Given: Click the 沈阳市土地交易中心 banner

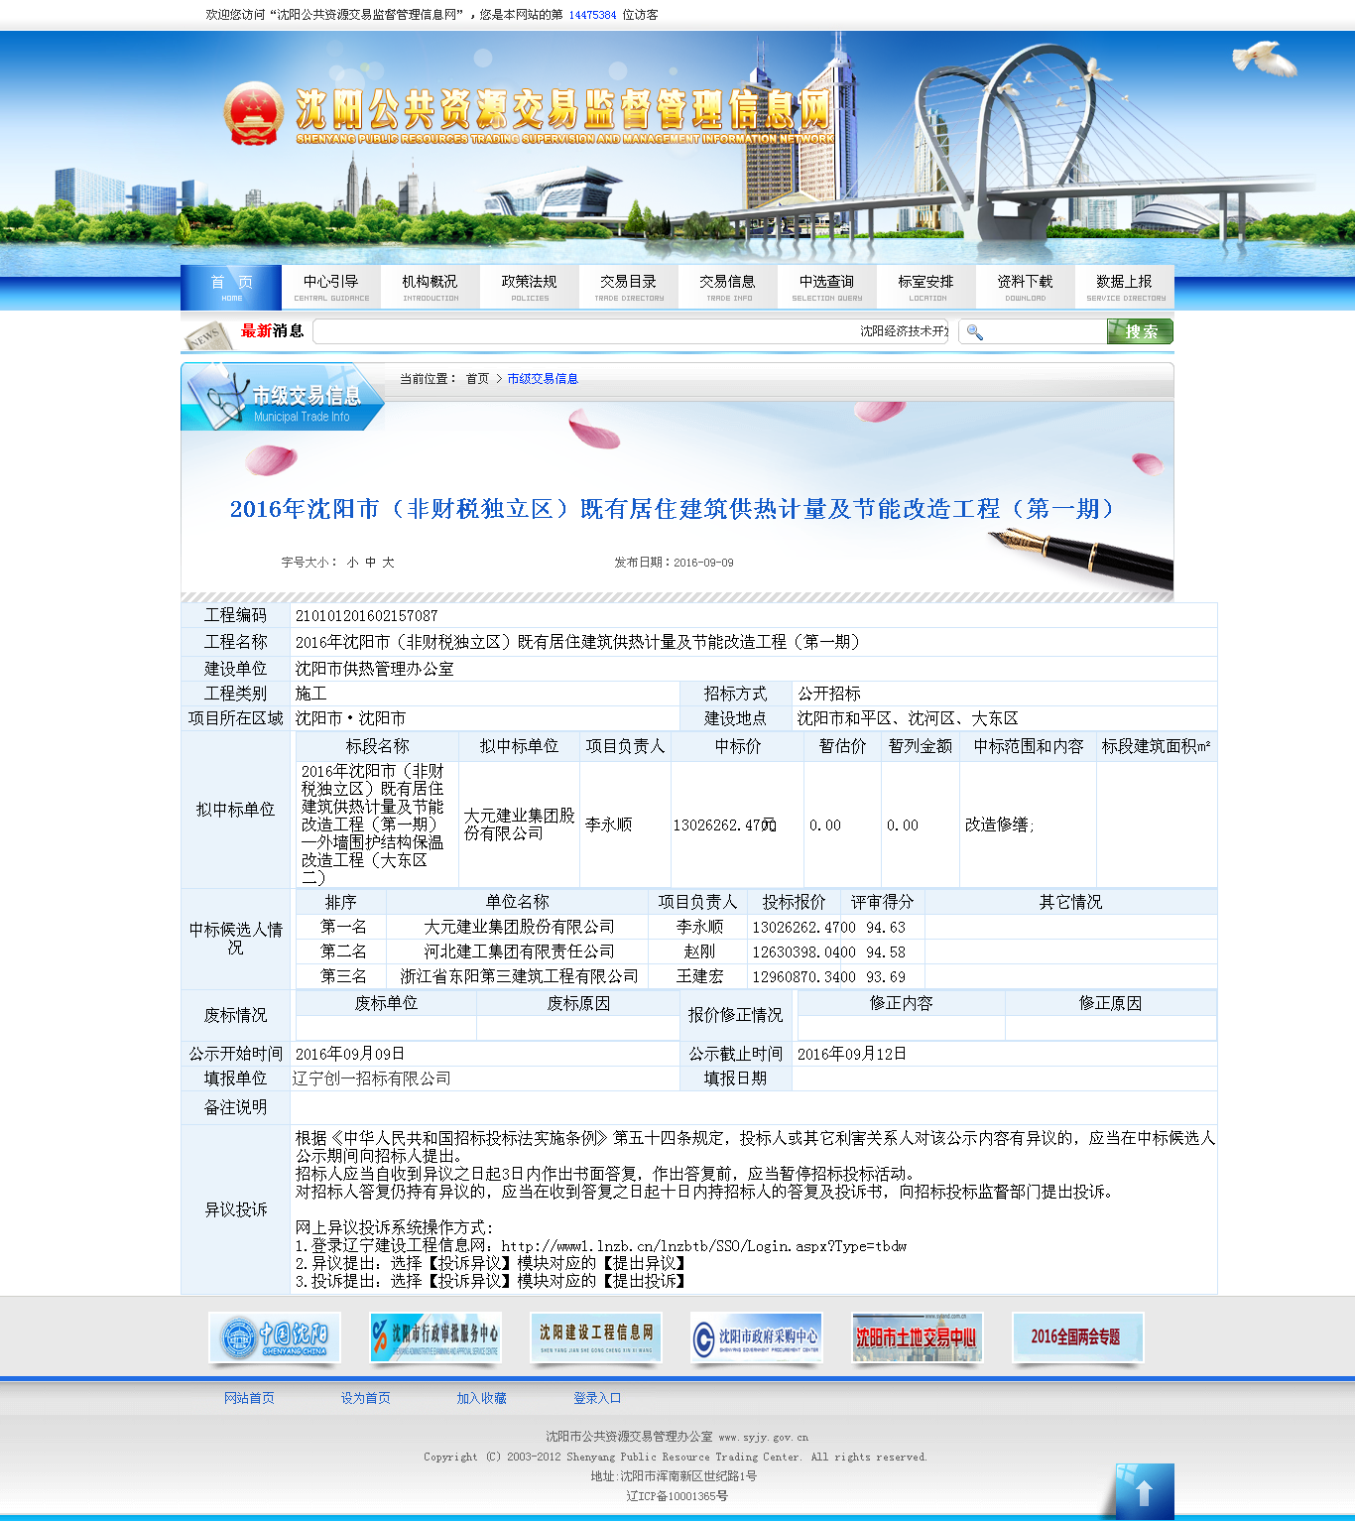Looking at the screenshot, I should click(x=918, y=1337).
